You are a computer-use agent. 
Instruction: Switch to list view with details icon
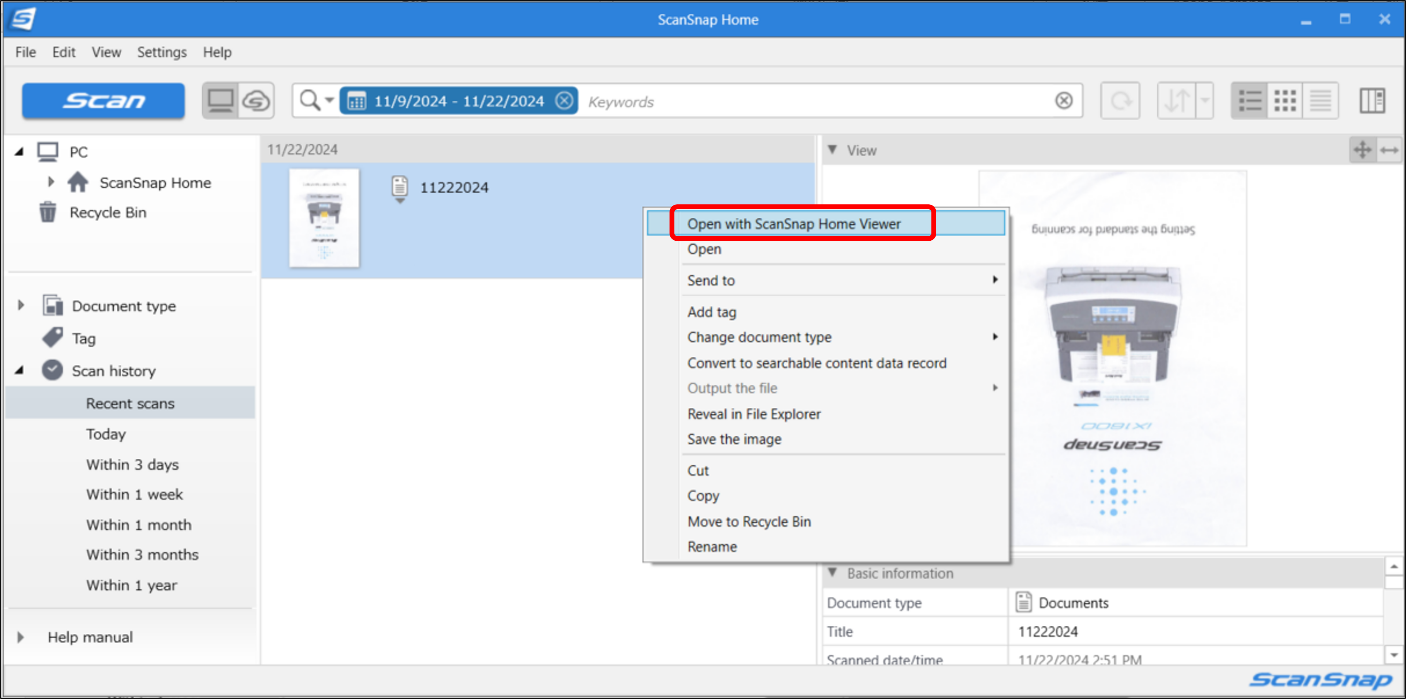point(1249,100)
